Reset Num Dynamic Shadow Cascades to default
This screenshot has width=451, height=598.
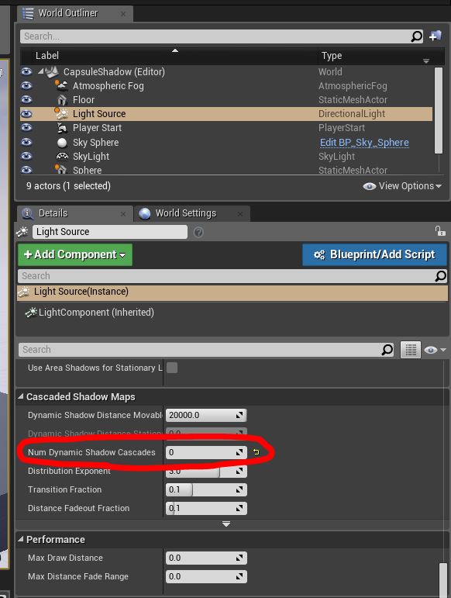pyautogui.click(x=256, y=452)
